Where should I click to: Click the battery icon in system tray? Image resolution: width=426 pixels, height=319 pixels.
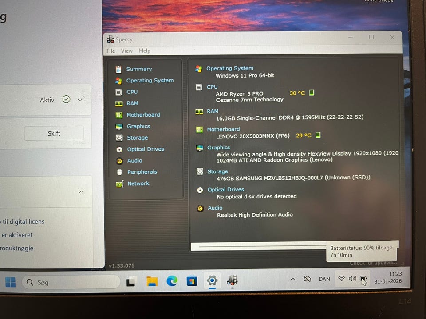pyautogui.click(x=363, y=279)
